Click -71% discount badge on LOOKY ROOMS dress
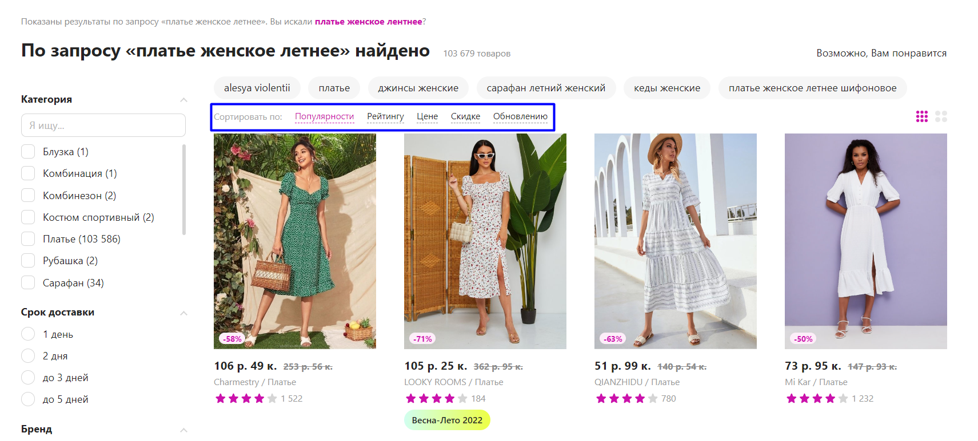This screenshot has height=441, width=978. click(423, 339)
